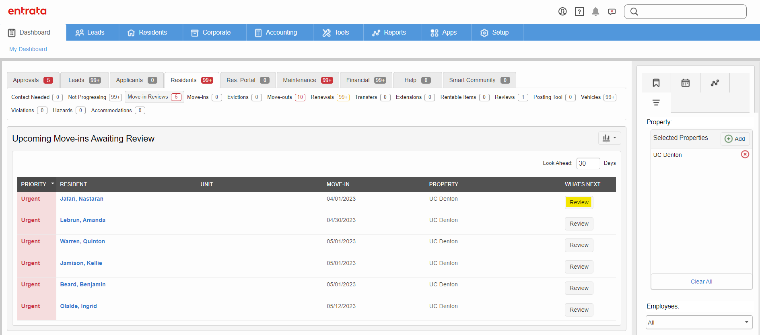Open the feedback message icon
The image size is (760, 335).
(x=612, y=12)
